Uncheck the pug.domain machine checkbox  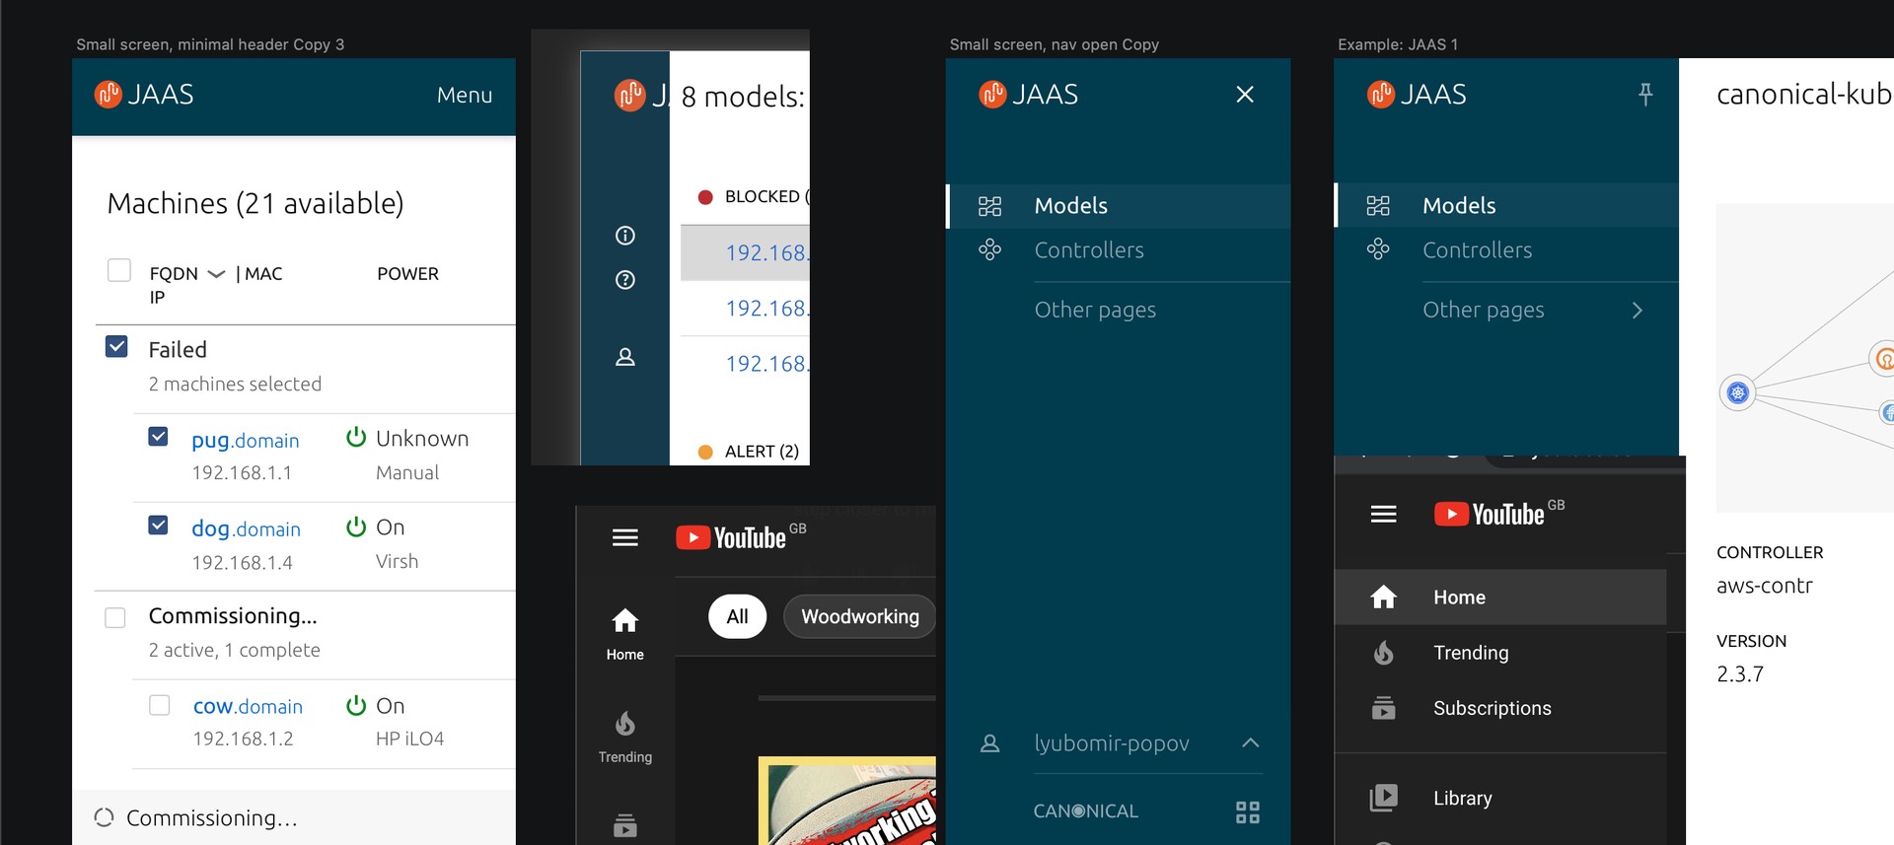(x=158, y=436)
